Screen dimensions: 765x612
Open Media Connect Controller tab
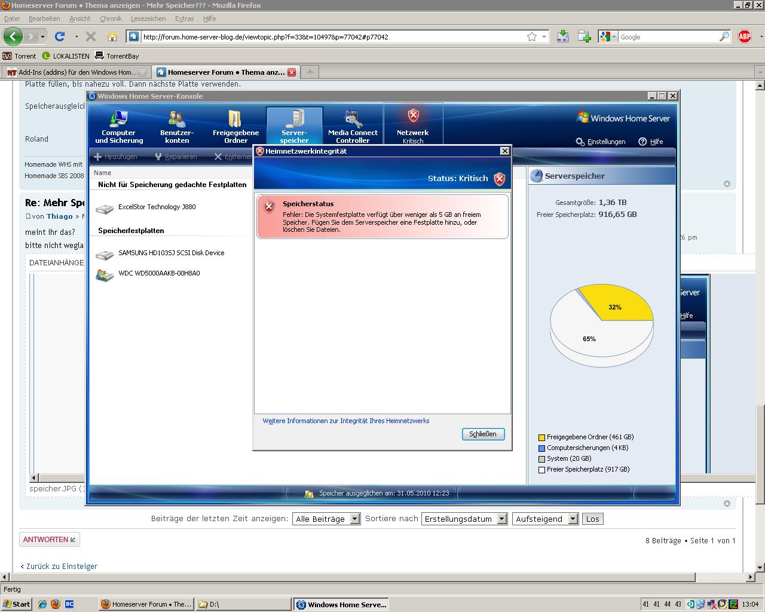tap(353, 126)
